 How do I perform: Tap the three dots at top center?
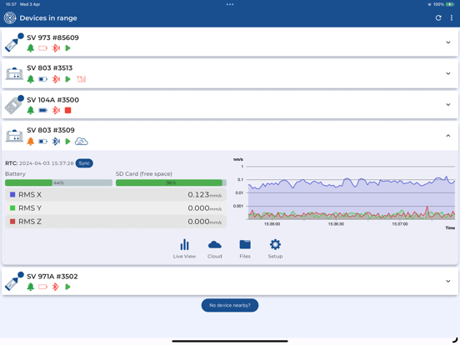pyautogui.click(x=230, y=4)
